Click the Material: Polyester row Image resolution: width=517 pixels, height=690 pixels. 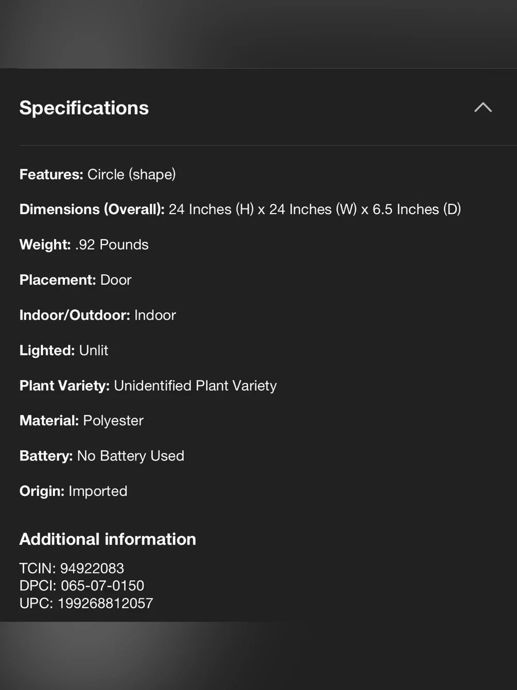[x=81, y=420]
